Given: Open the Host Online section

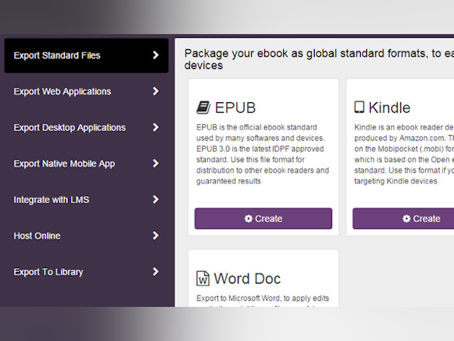Looking at the screenshot, I should click(86, 236).
